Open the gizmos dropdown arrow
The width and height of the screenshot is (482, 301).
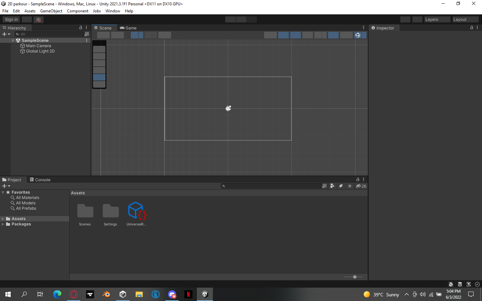pyautogui.click(x=364, y=35)
